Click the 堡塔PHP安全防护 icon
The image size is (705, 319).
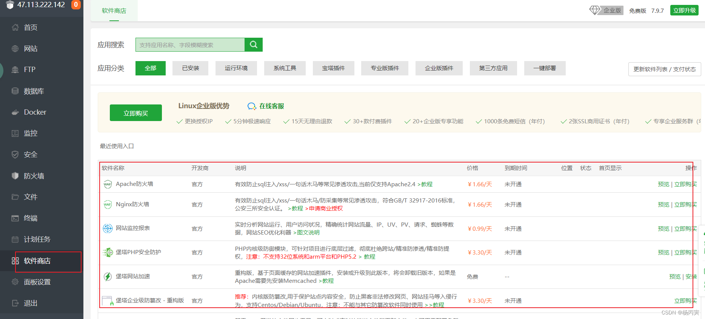pyautogui.click(x=108, y=252)
